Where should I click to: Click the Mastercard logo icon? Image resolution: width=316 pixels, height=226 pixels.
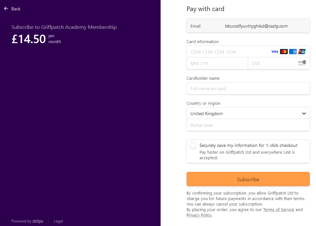(284, 52)
